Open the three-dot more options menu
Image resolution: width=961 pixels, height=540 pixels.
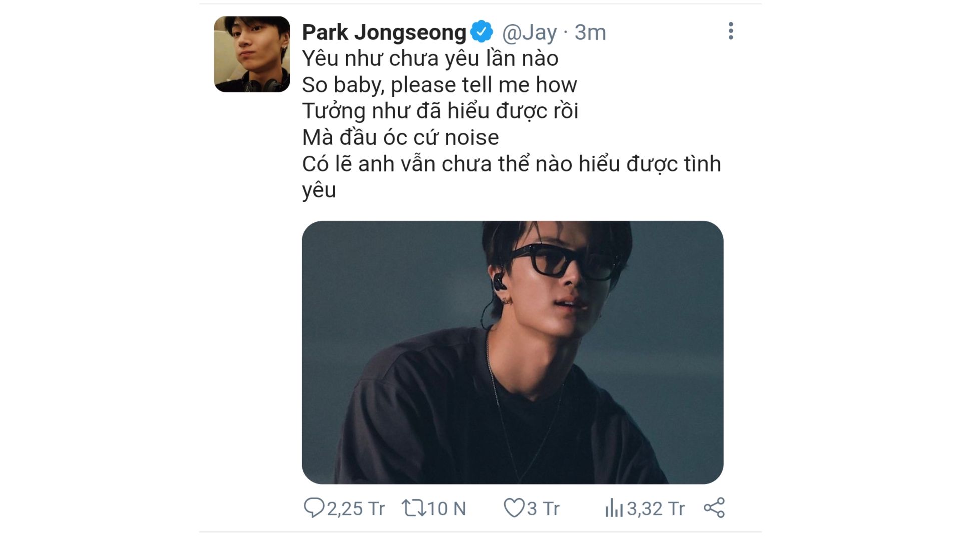point(731,31)
